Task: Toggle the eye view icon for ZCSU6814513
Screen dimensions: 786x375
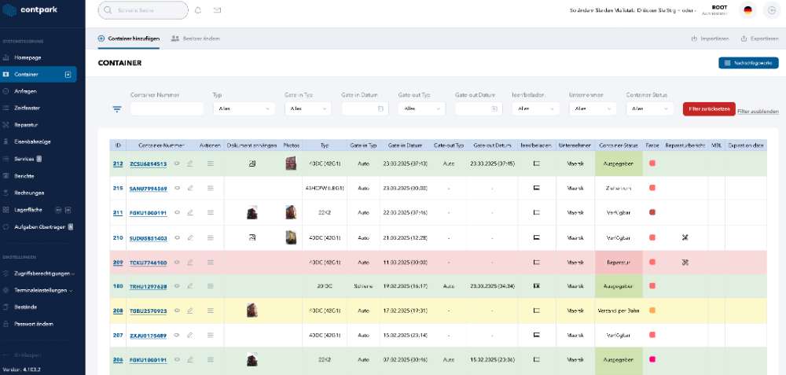Action: point(177,164)
